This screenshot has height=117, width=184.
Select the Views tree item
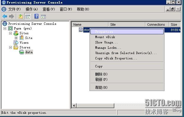coord(24,43)
